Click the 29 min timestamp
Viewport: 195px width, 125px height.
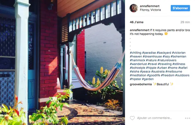(x=185, y=22)
